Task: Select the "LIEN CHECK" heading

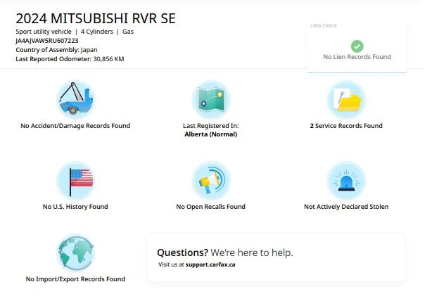Action: point(324,25)
